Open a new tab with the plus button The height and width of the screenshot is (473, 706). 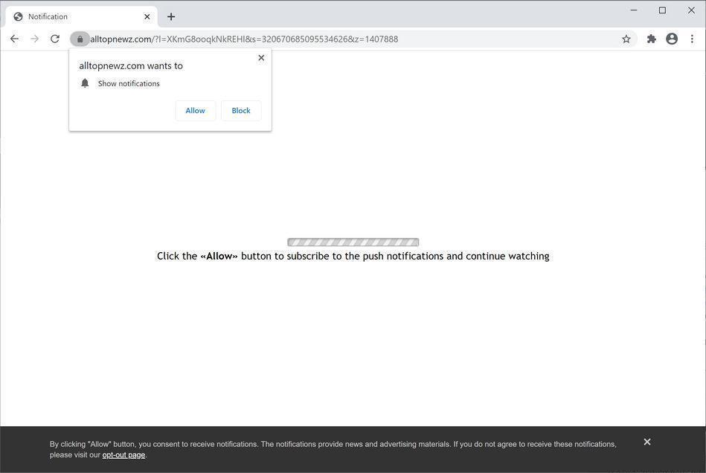click(x=171, y=16)
